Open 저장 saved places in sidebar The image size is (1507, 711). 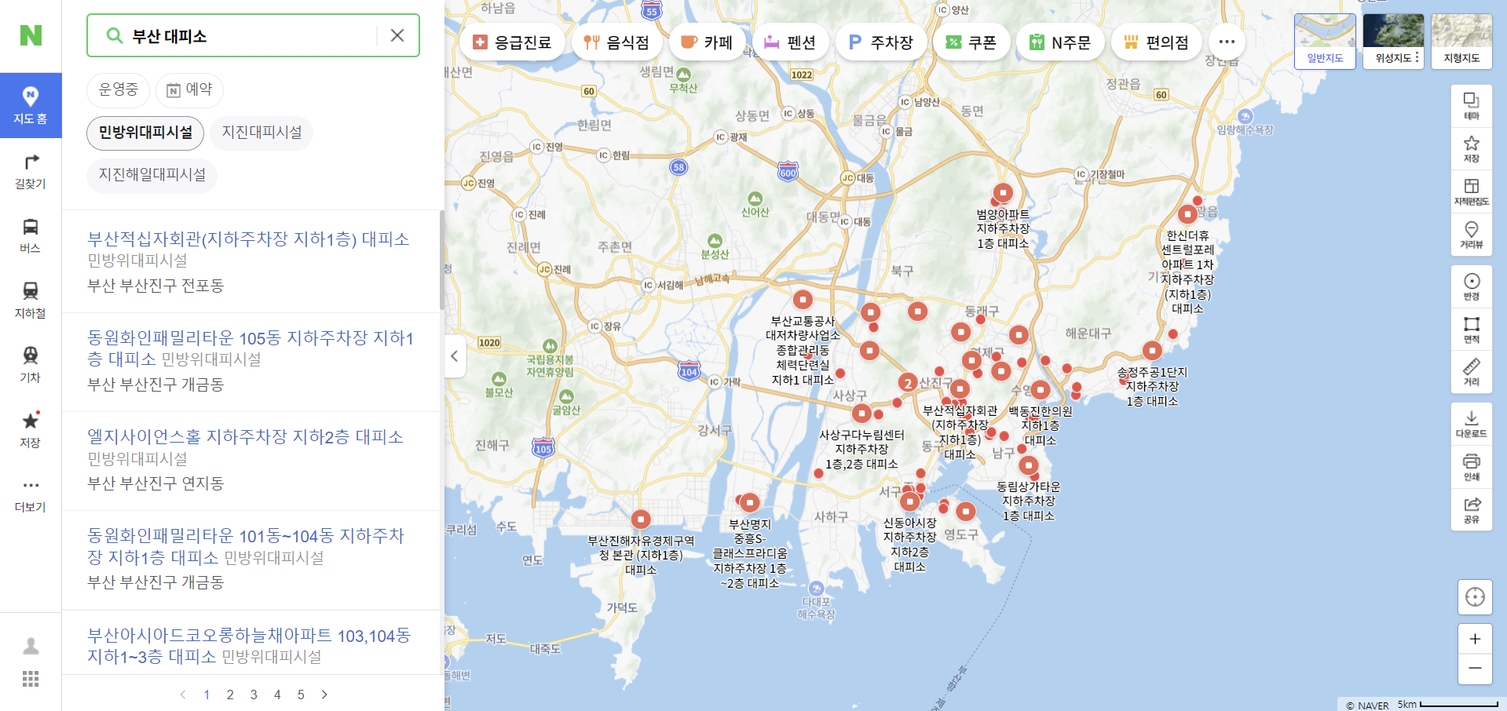[x=31, y=430]
